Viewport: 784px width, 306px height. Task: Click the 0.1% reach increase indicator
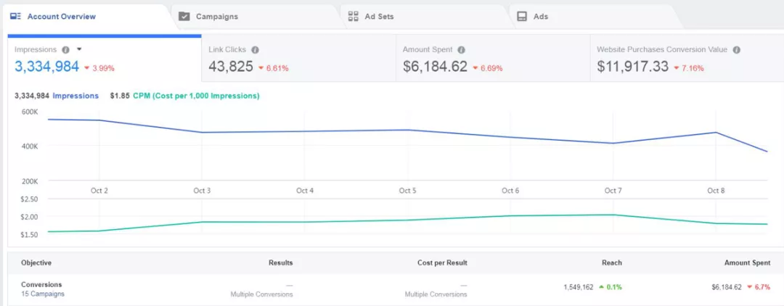(x=611, y=287)
